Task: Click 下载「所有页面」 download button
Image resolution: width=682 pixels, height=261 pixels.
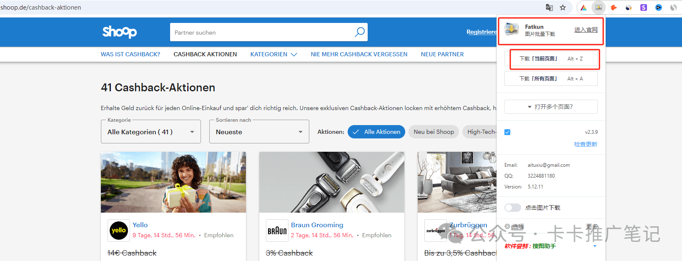Action: [x=551, y=79]
